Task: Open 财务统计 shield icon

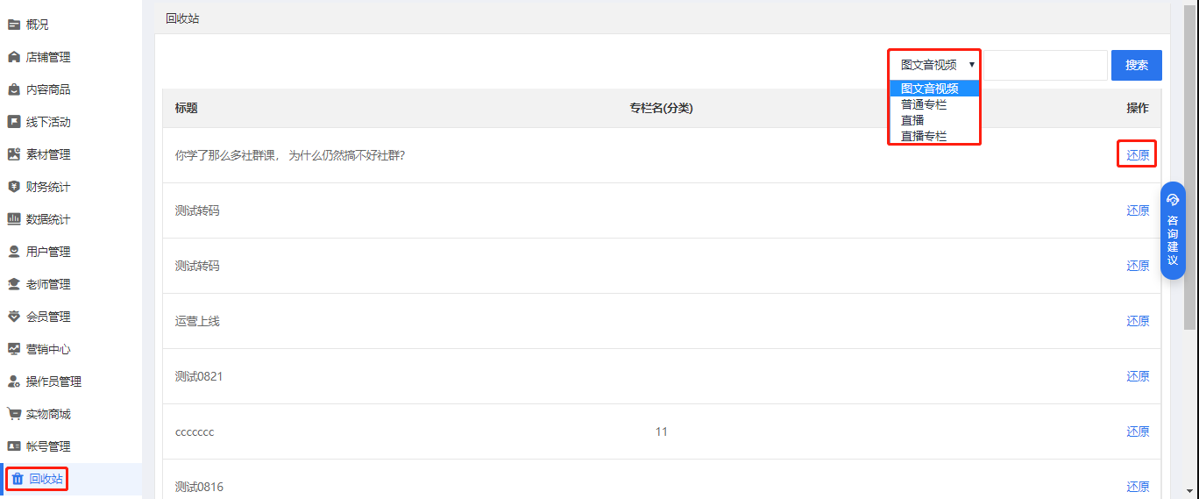Action: pyautogui.click(x=14, y=187)
